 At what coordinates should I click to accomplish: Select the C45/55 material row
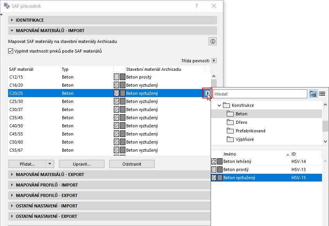[109, 134]
